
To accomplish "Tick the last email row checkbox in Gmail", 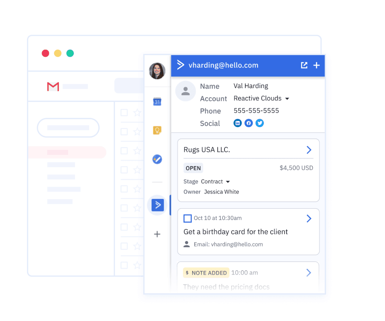I will pyautogui.click(x=124, y=265).
